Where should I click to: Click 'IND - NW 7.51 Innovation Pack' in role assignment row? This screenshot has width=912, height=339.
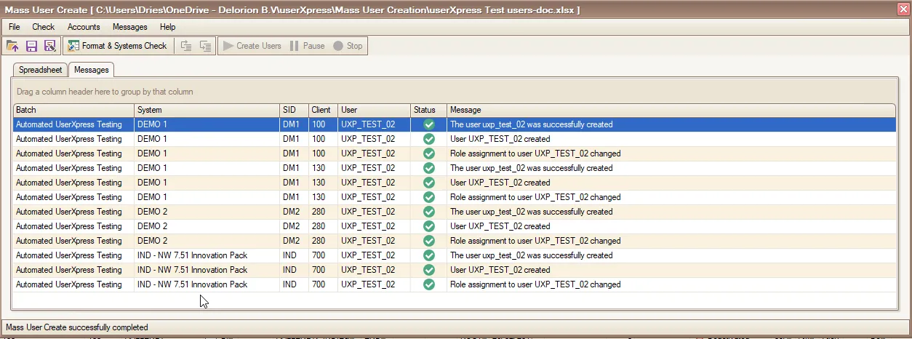coord(192,284)
